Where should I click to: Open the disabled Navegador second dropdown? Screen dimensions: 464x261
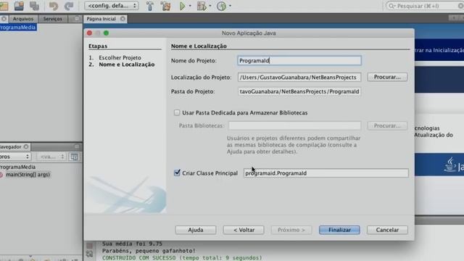click(x=51, y=157)
